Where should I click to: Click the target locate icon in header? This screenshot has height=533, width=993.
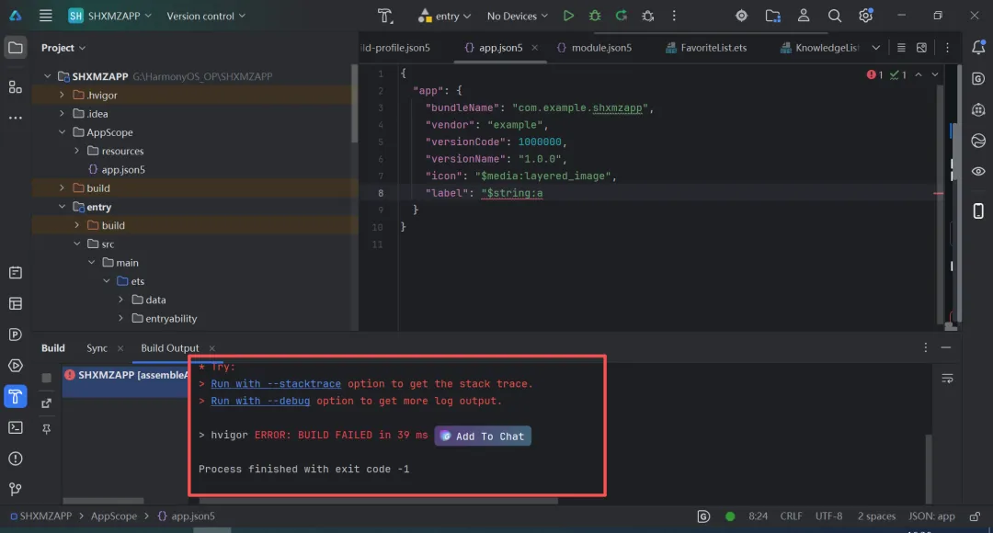pyautogui.click(x=742, y=16)
